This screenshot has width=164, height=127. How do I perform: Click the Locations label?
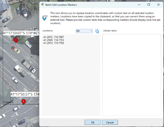(x=48, y=31)
